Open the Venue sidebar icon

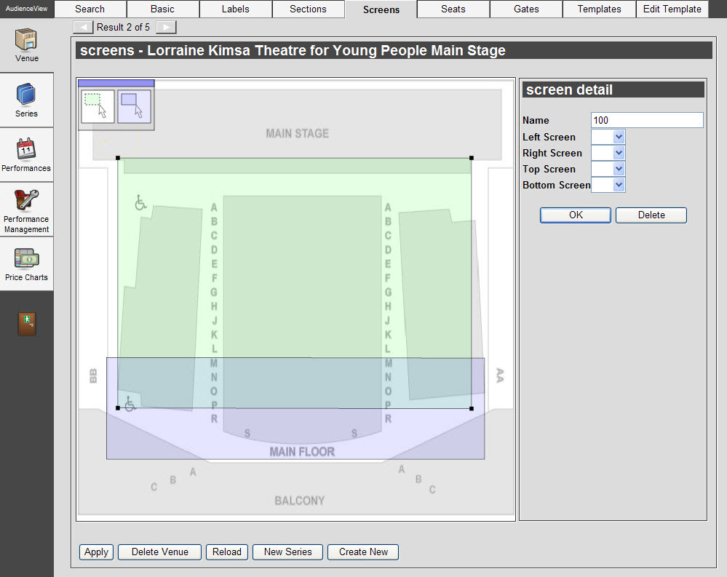click(x=26, y=45)
